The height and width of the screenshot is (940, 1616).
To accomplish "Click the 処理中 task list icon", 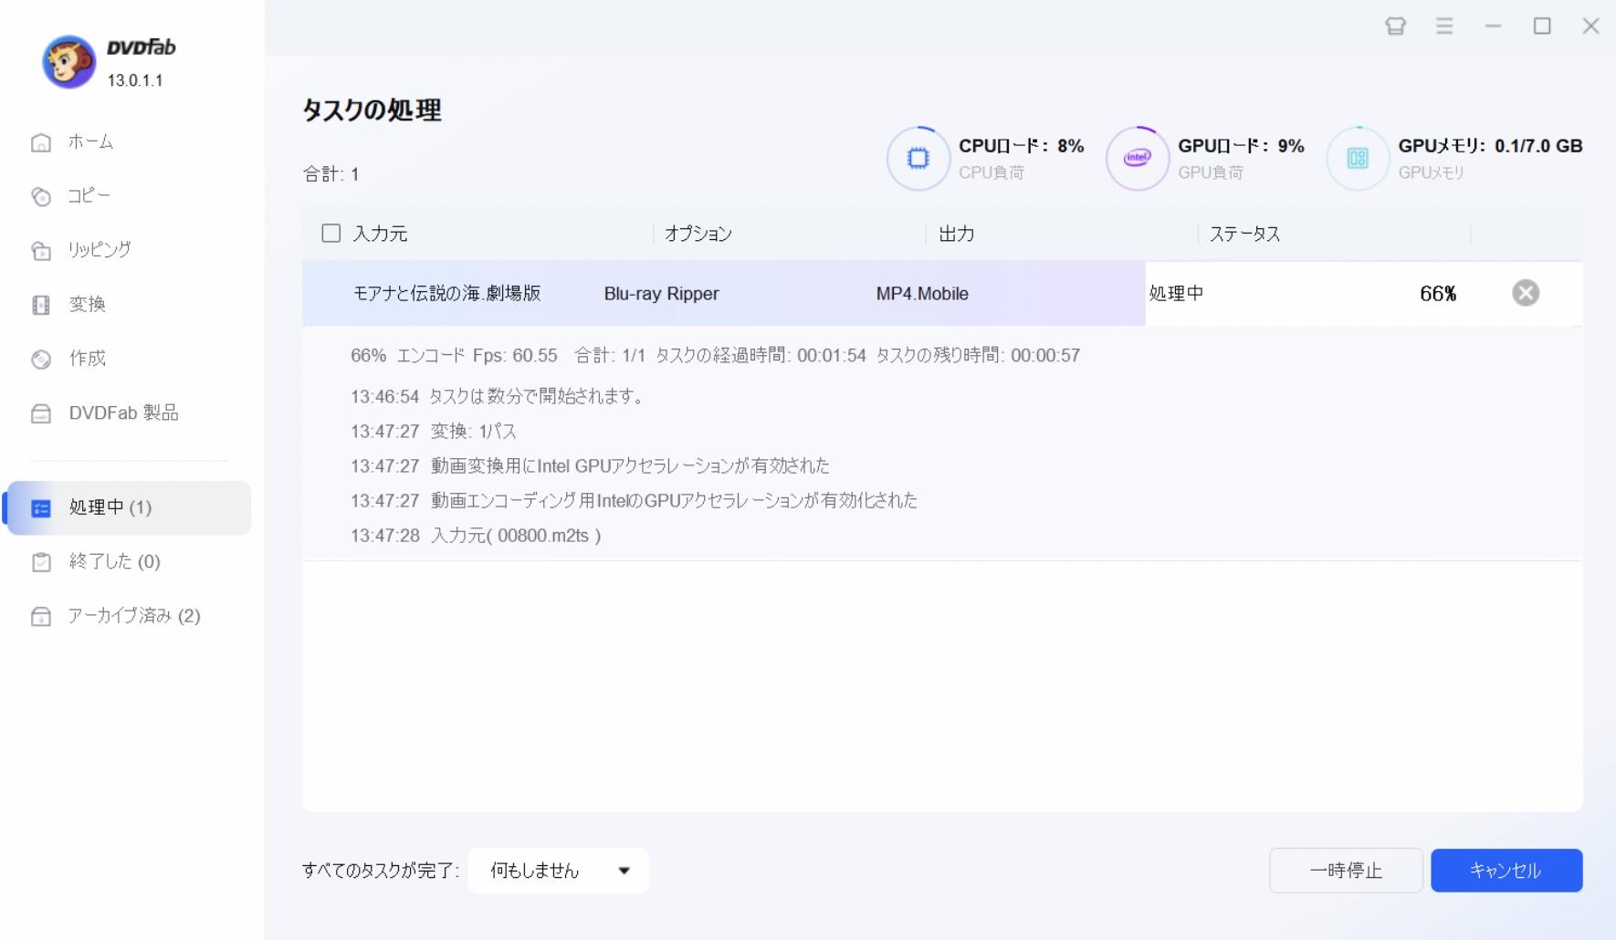I will [x=41, y=508].
